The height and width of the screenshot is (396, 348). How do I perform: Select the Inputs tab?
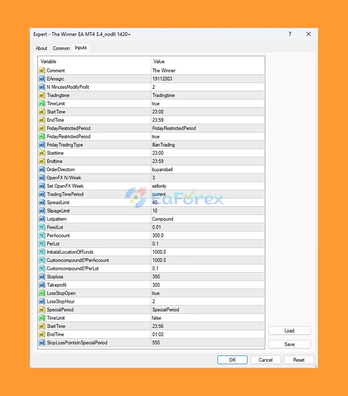(81, 48)
